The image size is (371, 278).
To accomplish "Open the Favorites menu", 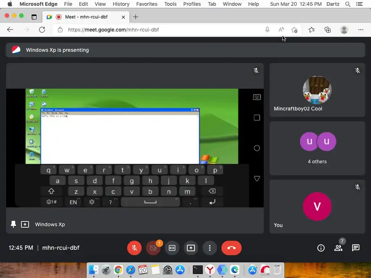I will click(147, 4).
